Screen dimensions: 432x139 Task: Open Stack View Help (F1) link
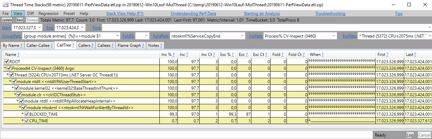[x=125, y=14]
